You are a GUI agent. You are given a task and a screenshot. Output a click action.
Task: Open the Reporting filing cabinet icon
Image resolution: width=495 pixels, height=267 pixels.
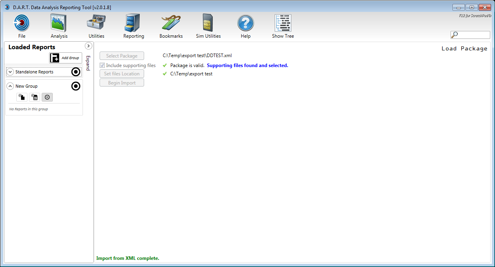point(133,23)
